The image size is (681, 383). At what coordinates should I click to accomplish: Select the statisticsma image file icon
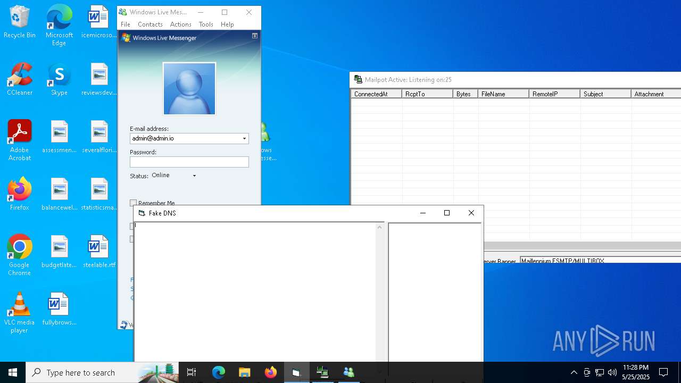[99, 195]
